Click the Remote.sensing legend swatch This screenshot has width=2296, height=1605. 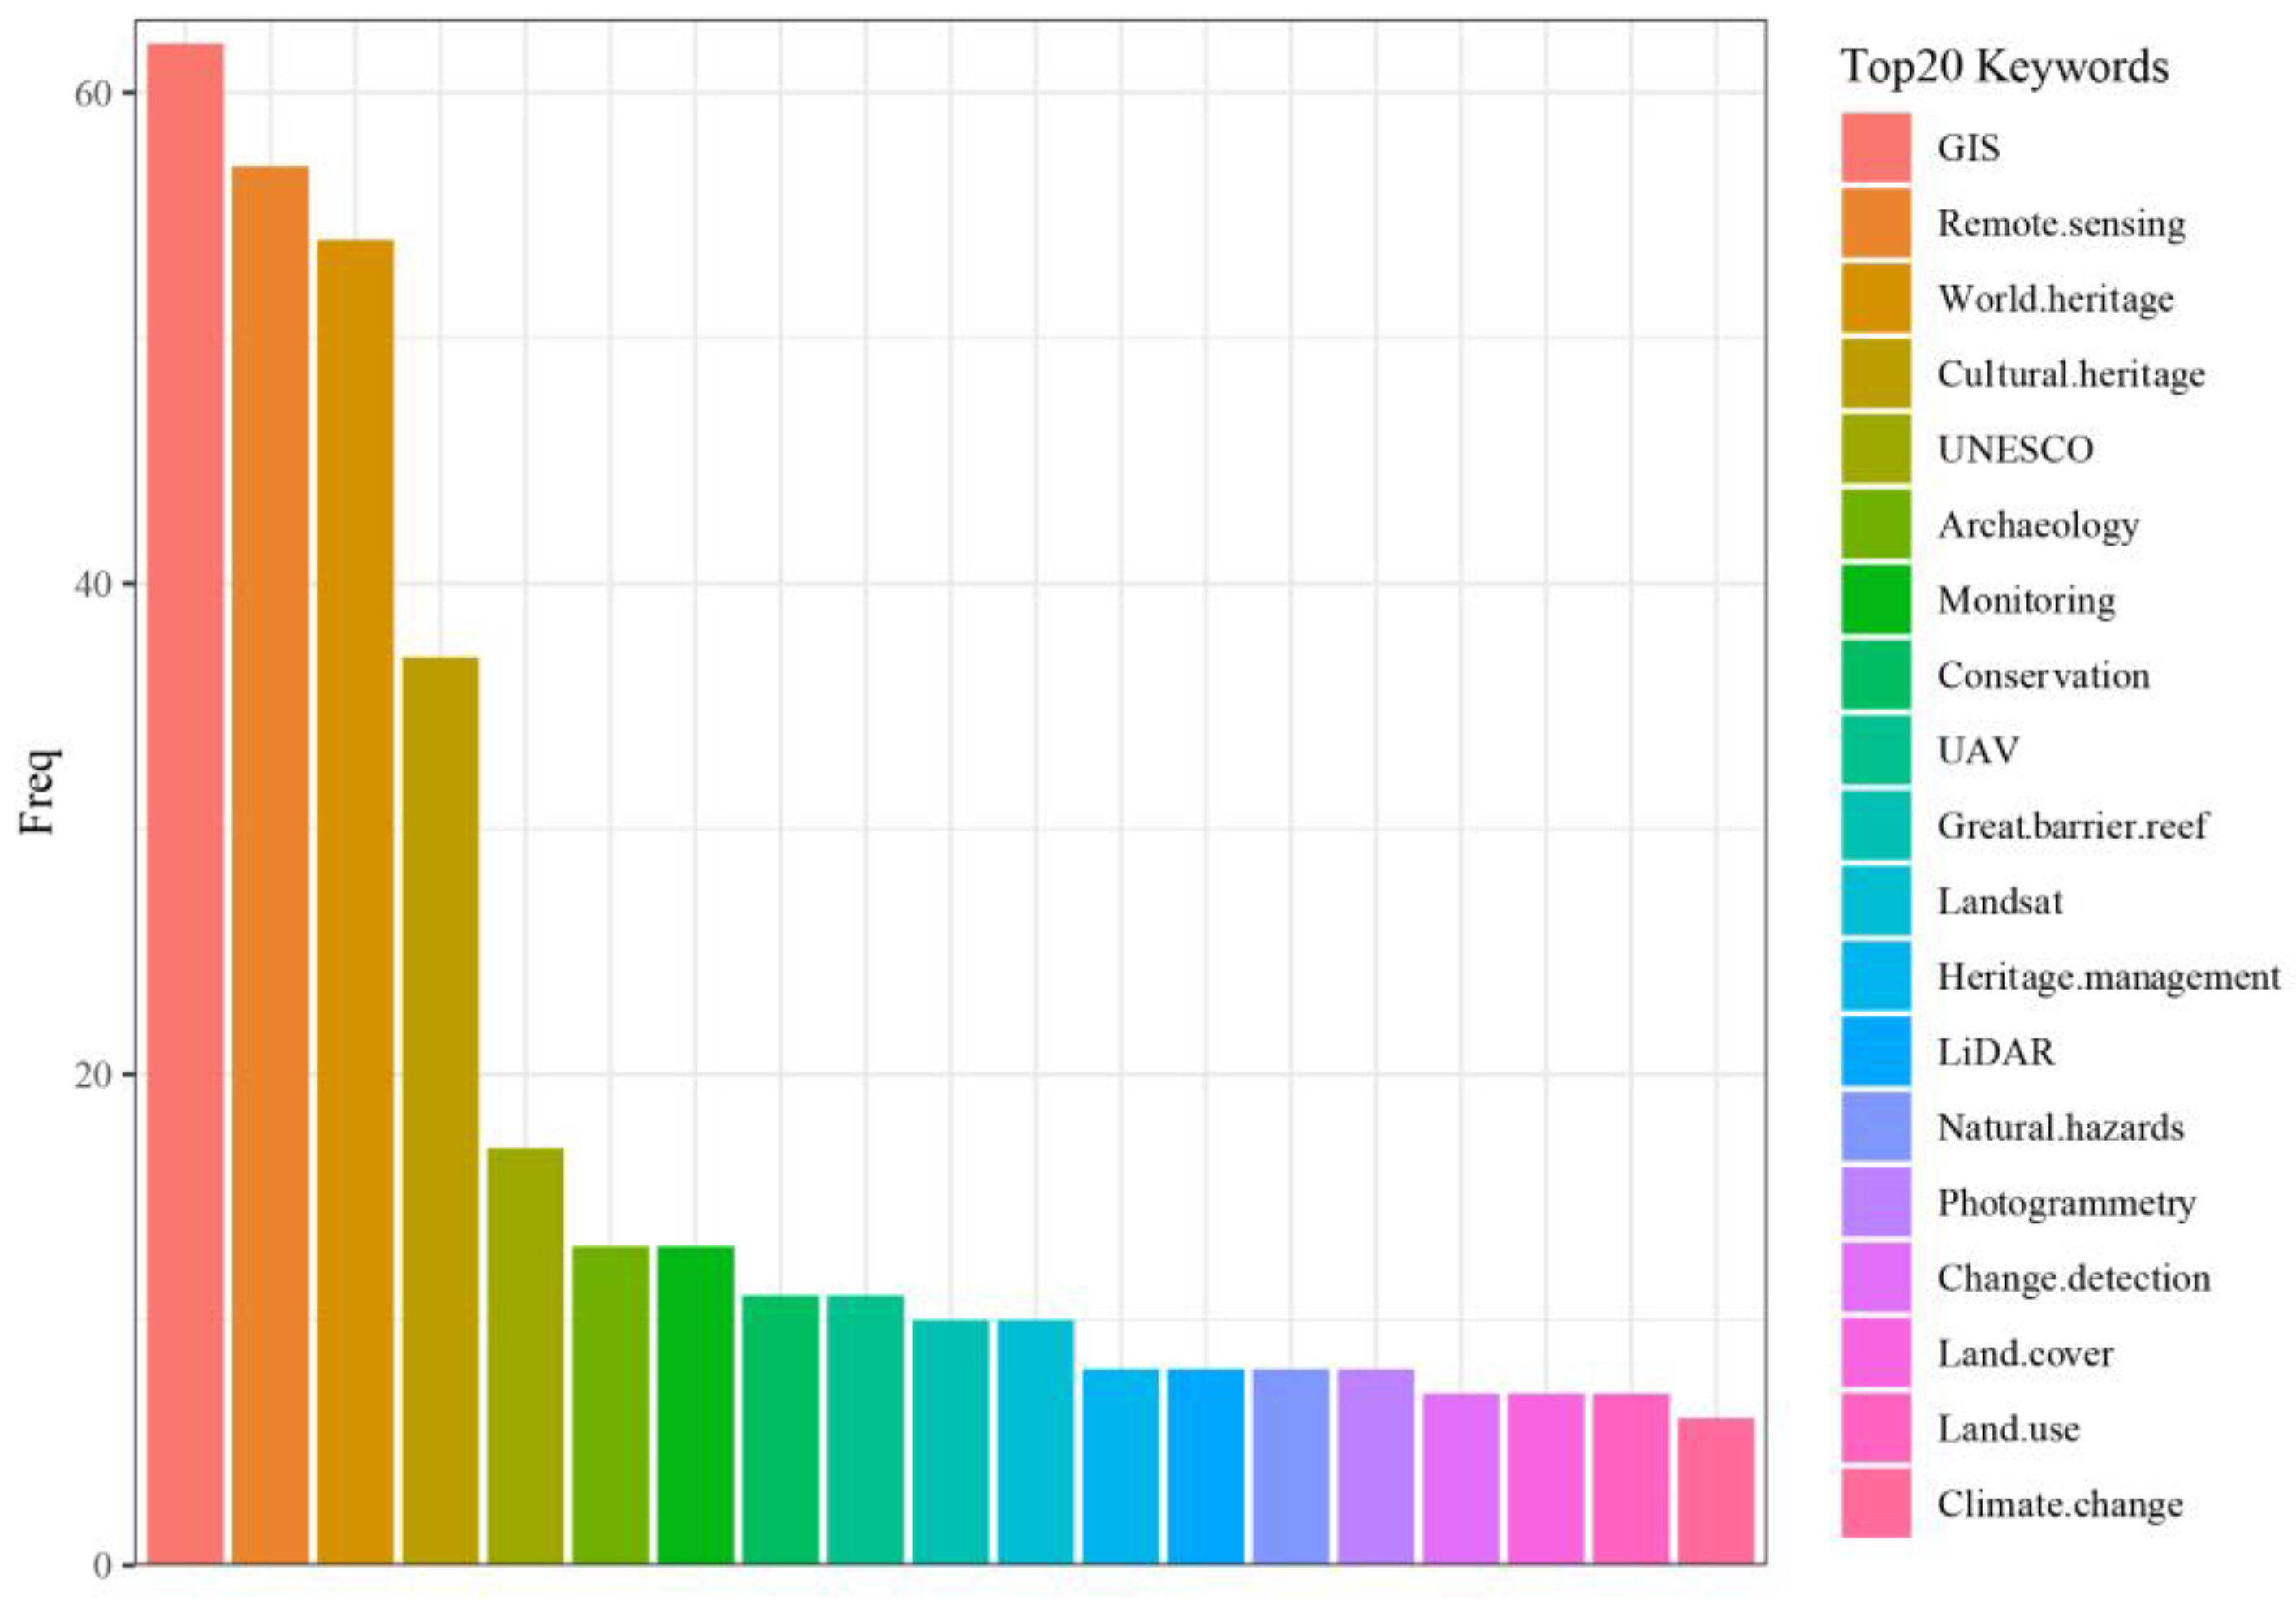coord(1876,223)
